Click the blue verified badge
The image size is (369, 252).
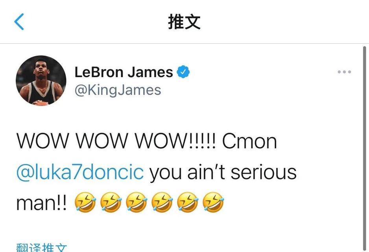pos(183,72)
